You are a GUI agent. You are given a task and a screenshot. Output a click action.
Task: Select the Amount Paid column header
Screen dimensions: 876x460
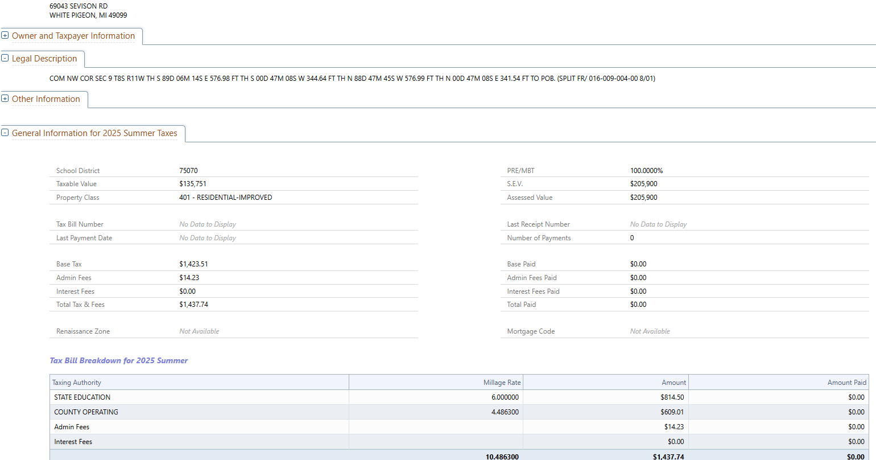coord(846,383)
